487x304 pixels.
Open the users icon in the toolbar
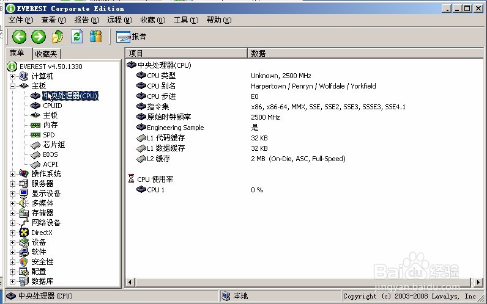[95, 37]
